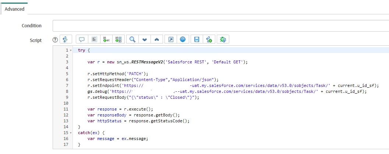The width and height of the screenshot is (389, 154).
Task: Jump to next match with down chevron
Action: click(x=144, y=40)
